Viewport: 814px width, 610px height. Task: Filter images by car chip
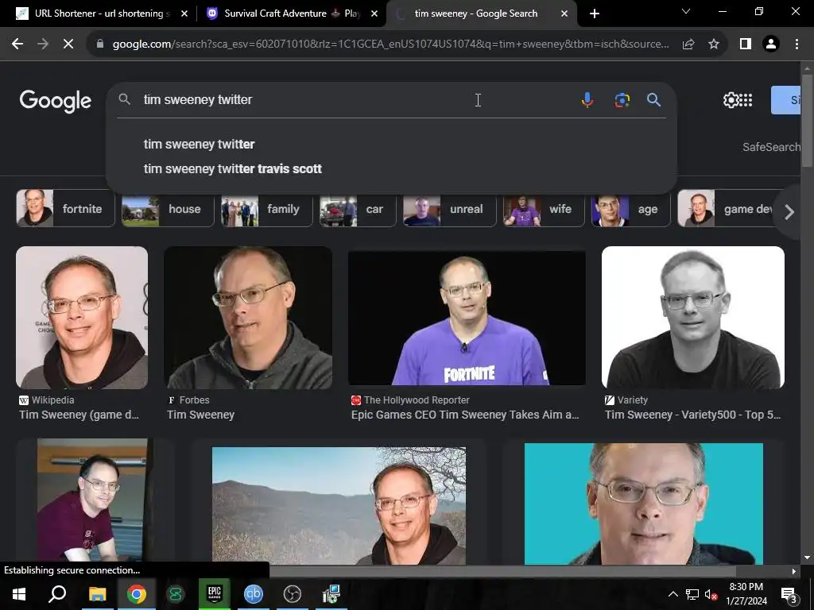[x=358, y=209]
